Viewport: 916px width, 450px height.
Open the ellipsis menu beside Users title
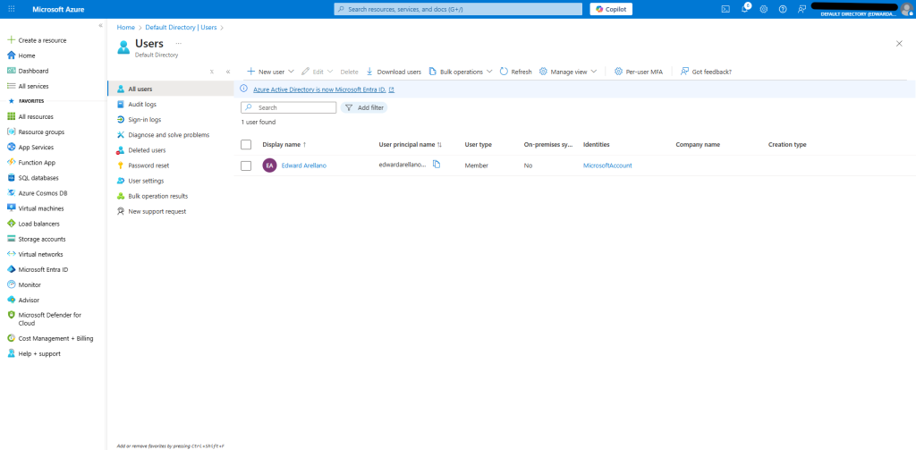(x=179, y=43)
